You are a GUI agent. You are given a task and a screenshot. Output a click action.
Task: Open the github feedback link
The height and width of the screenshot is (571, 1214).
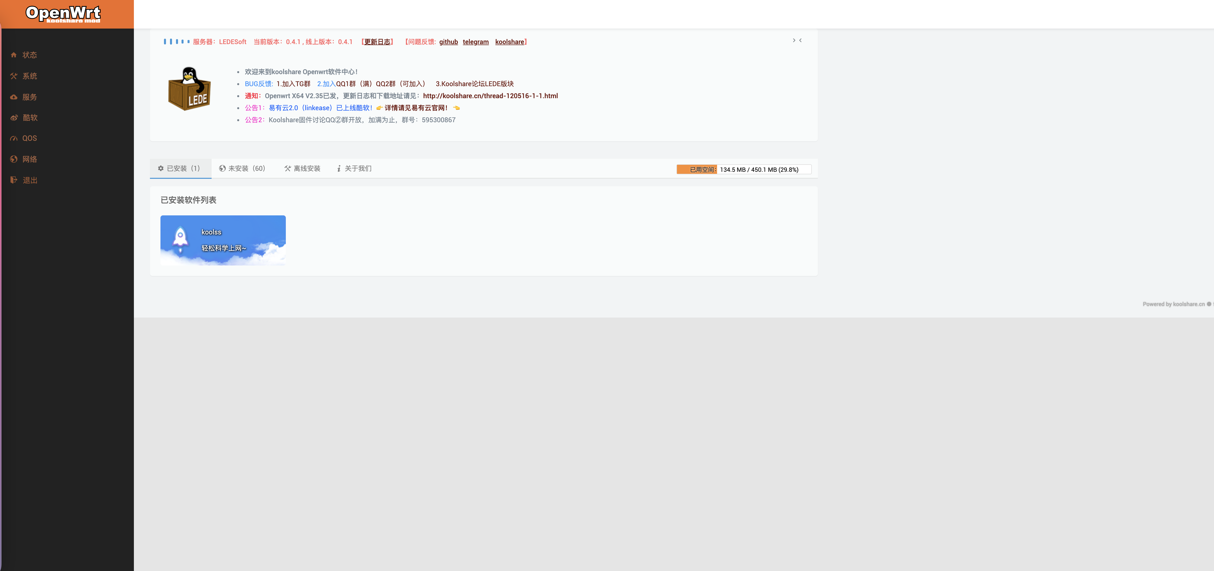(449, 42)
